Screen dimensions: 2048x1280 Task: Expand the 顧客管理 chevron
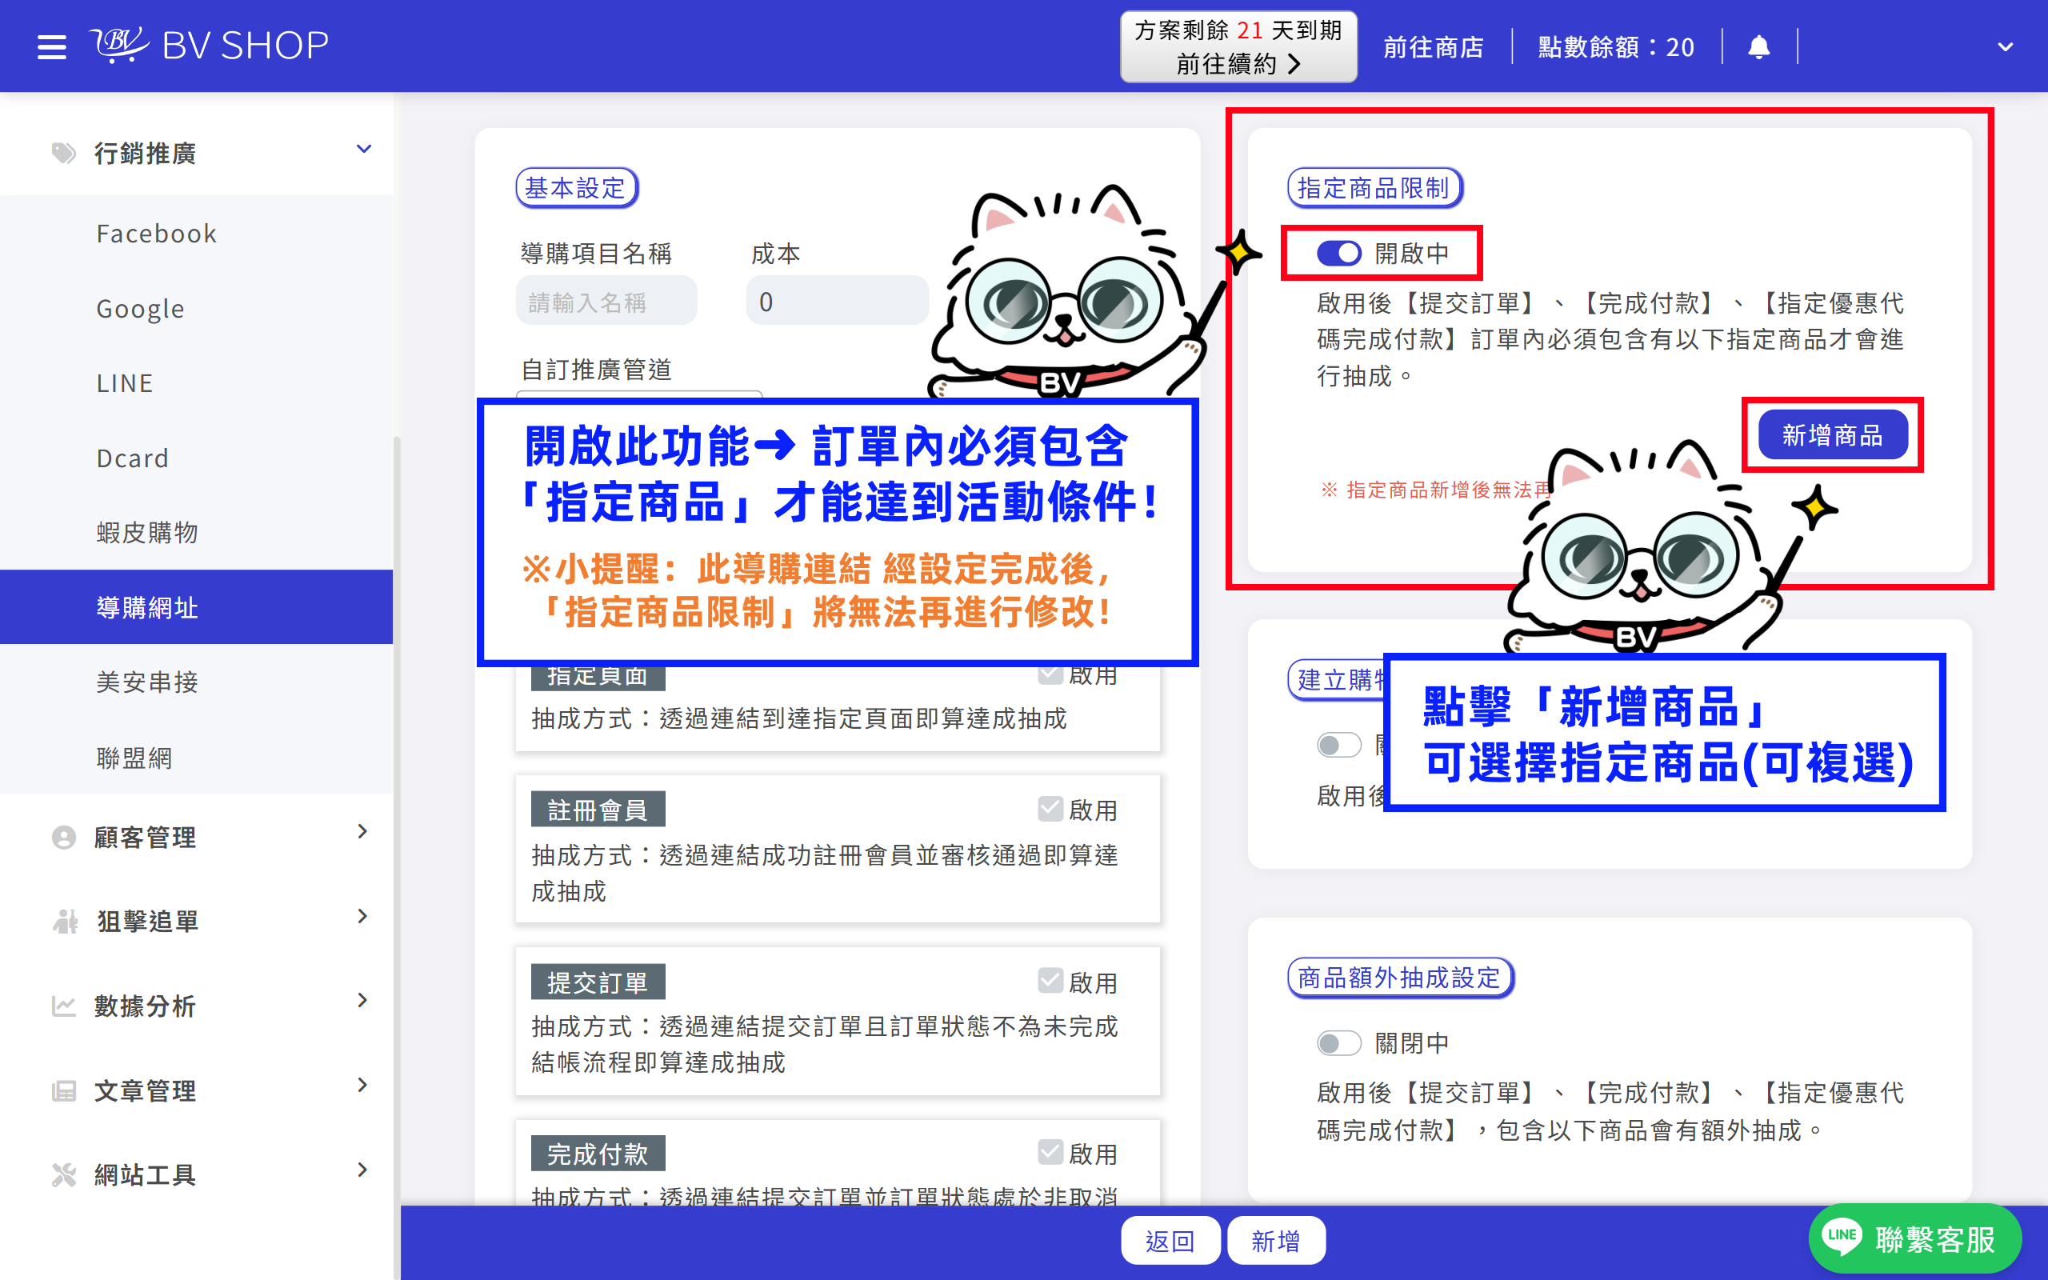coord(362,831)
